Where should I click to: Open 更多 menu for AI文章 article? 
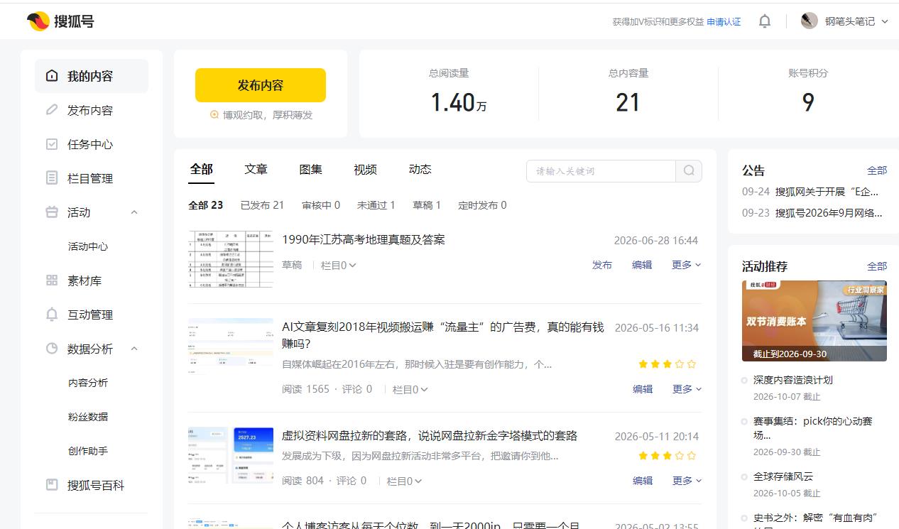pos(687,389)
